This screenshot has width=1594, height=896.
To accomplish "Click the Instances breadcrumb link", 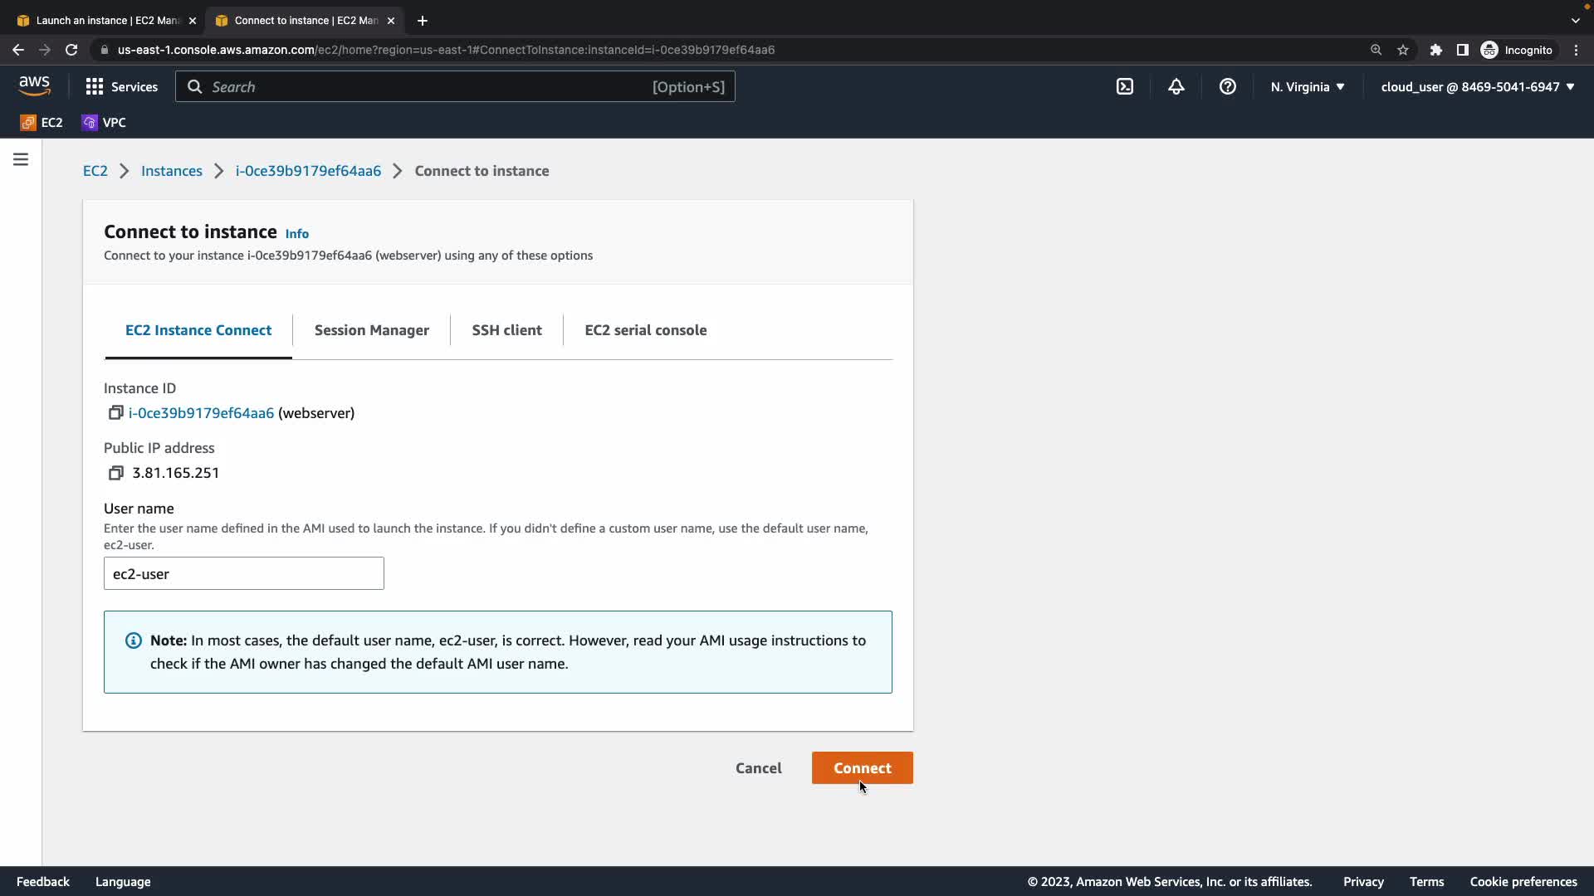I will coord(171,171).
